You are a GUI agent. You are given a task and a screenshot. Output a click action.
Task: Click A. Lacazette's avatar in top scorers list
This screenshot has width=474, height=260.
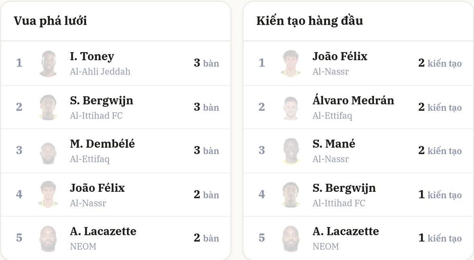click(x=48, y=238)
